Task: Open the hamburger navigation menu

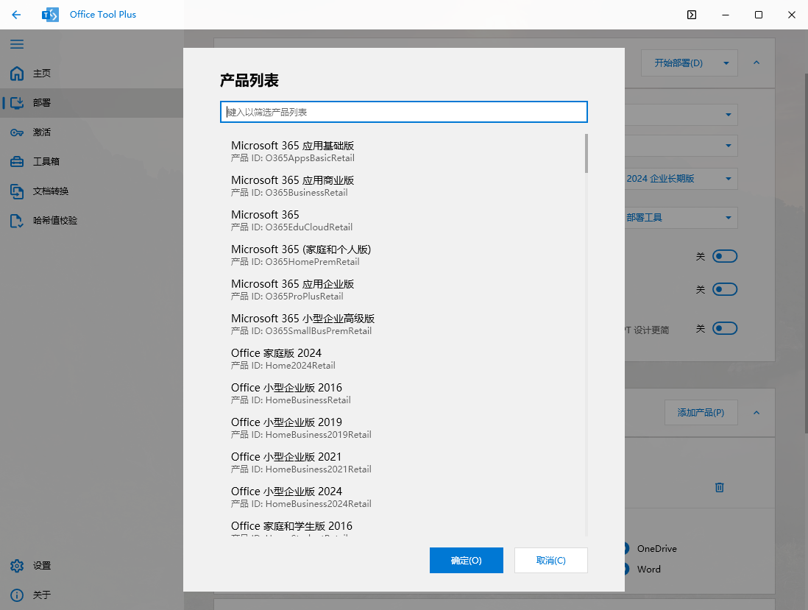Action: pos(17,44)
